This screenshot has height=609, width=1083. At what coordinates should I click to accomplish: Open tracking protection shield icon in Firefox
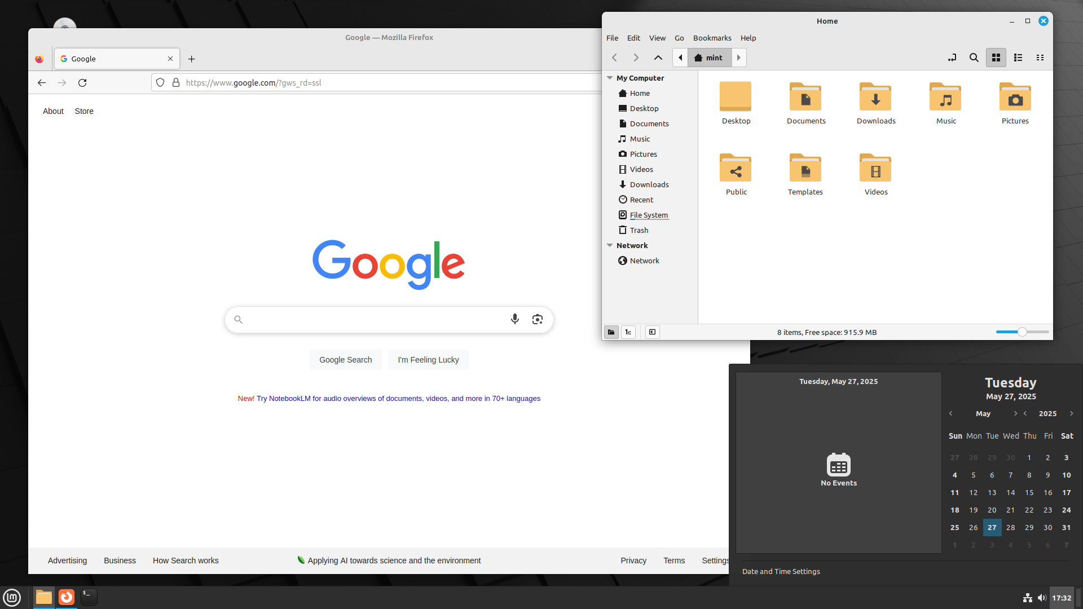[160, 83]
